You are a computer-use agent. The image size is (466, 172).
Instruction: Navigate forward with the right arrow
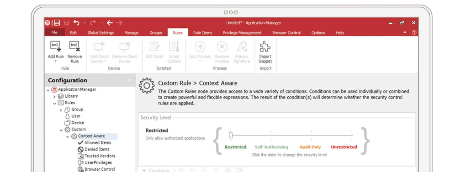(120, 23)
